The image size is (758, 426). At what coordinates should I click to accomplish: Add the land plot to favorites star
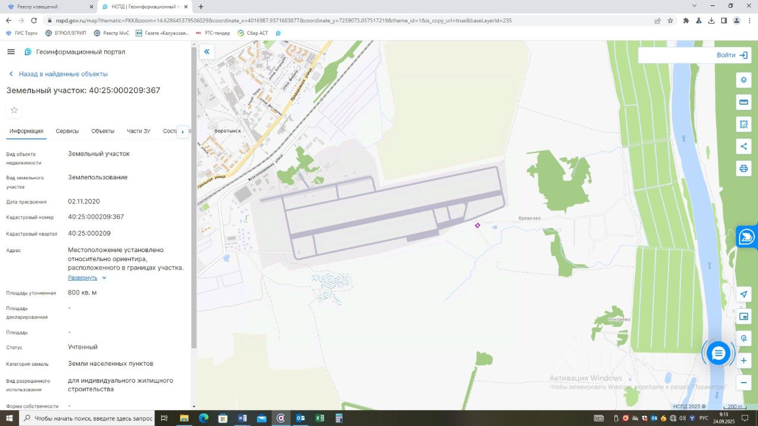tap(14, 110)
